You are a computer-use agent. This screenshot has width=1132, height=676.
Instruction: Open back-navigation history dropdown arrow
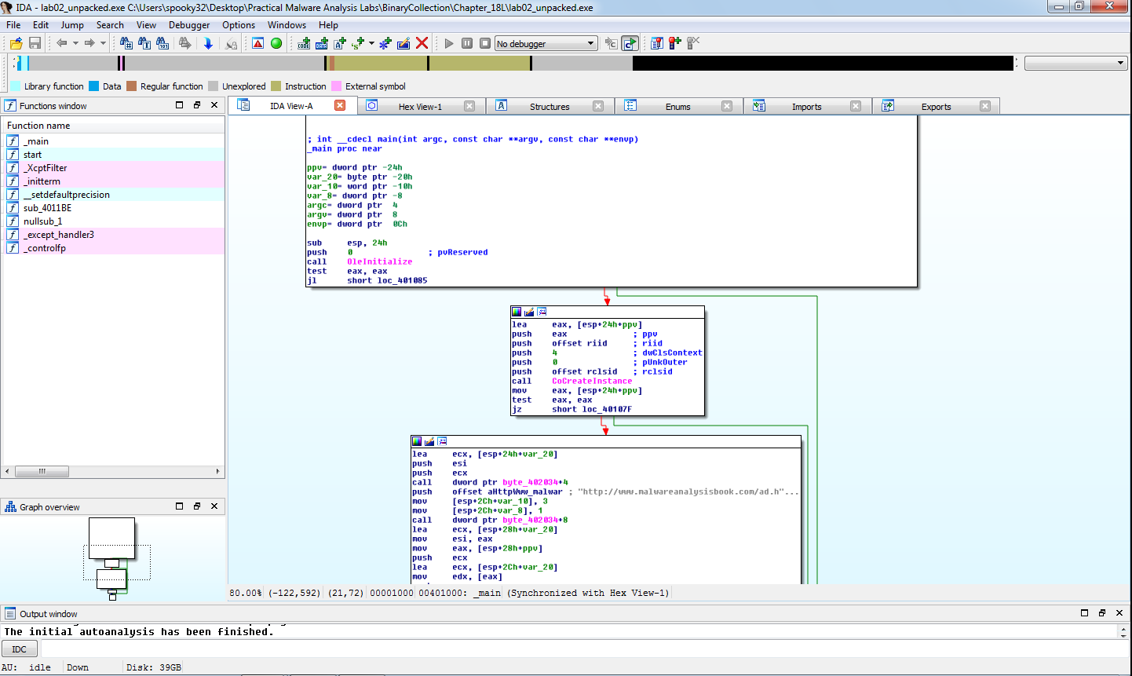tap(75, 43)
